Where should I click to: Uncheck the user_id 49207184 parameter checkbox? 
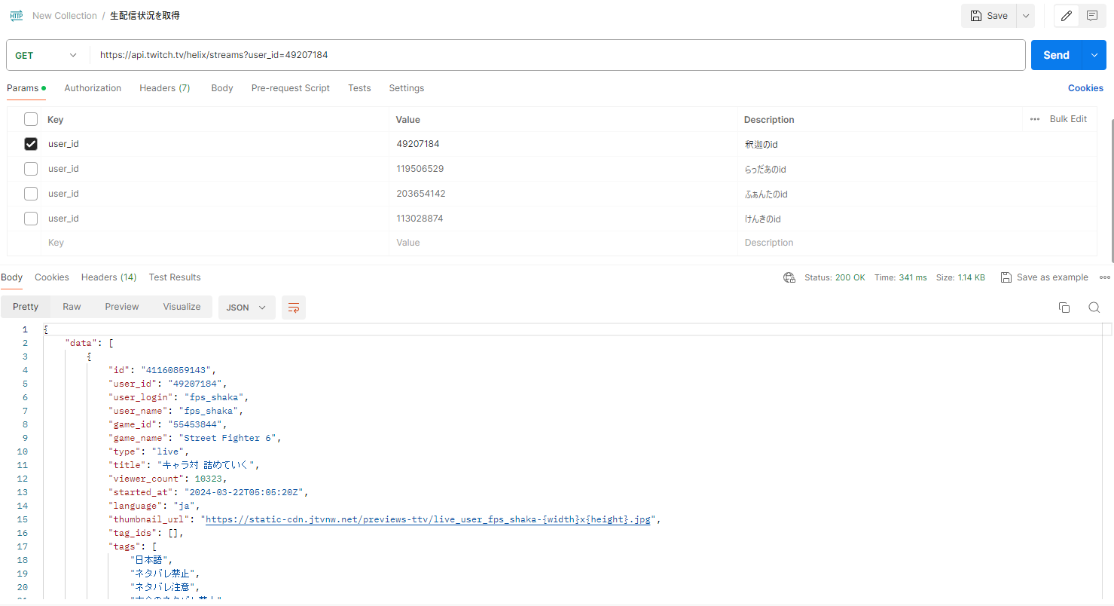click(31, 144)
